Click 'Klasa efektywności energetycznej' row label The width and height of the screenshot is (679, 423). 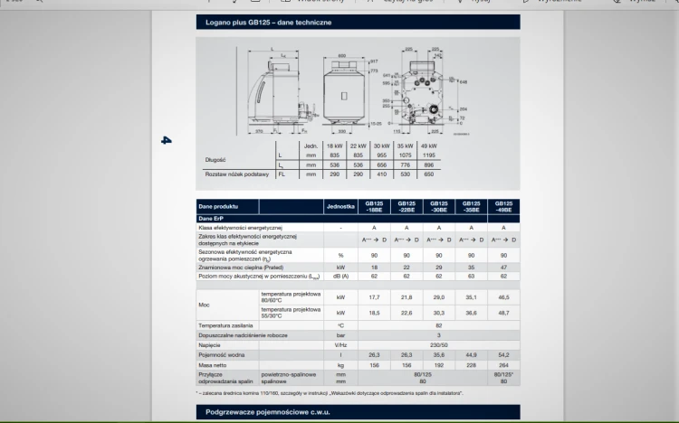tap(240, 228)
